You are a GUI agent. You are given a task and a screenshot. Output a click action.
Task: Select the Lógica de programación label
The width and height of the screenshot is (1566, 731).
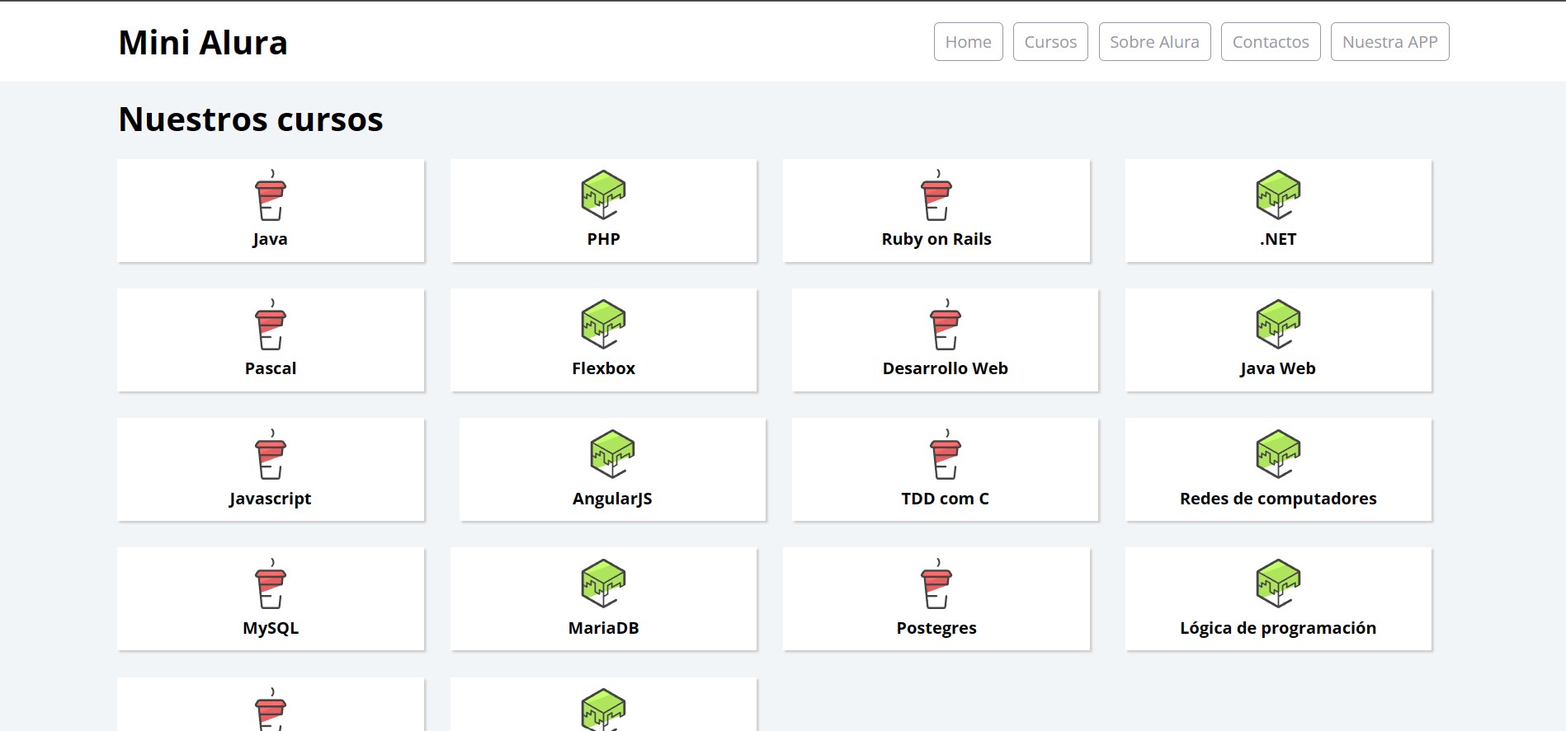point(1278,628)
